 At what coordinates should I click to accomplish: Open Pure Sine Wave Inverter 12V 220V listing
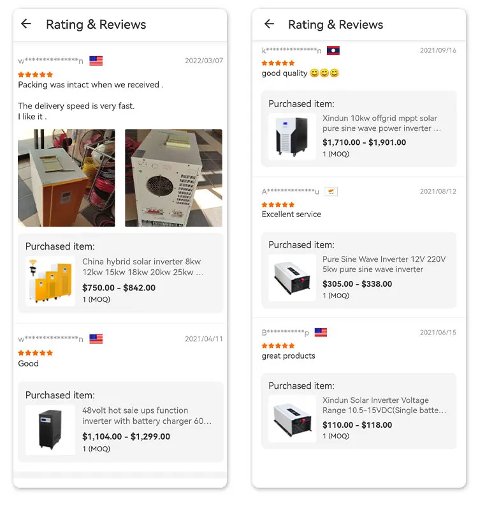384,264
